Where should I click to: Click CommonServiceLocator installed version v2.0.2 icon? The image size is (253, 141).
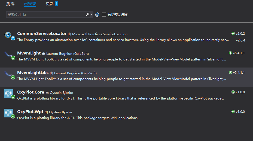click(x=233, y=34)
